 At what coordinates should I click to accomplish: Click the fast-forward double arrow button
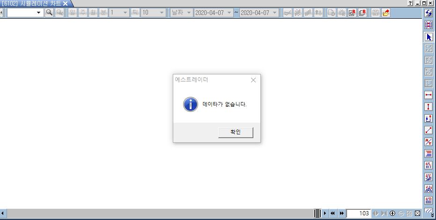pyautogui.click(x=342, y=213)
